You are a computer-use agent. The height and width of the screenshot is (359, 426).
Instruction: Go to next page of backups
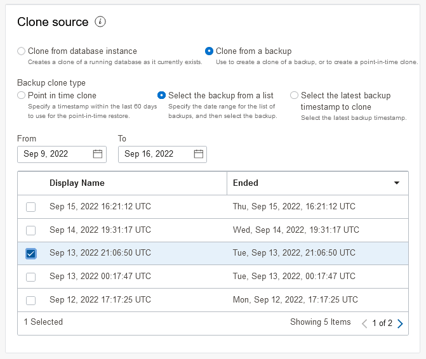400,323
